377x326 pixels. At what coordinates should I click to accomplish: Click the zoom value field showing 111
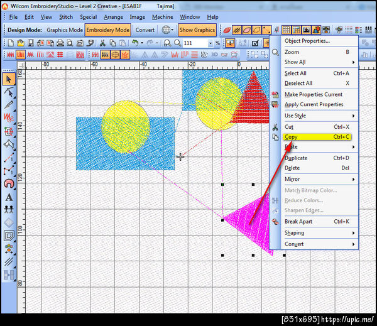coord(195,43)
